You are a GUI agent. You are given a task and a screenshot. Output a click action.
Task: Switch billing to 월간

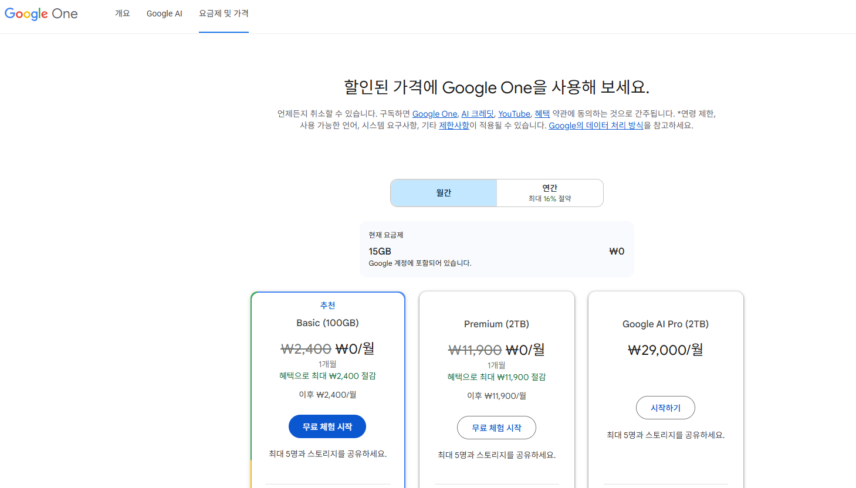click(444, 193)
